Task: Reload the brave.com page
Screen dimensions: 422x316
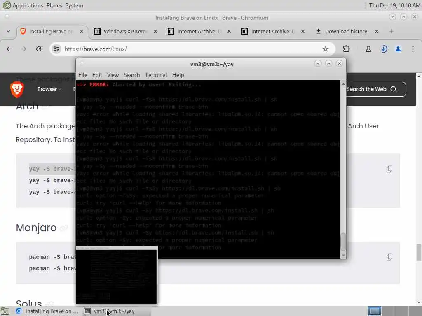Action: tap(39, 49)
